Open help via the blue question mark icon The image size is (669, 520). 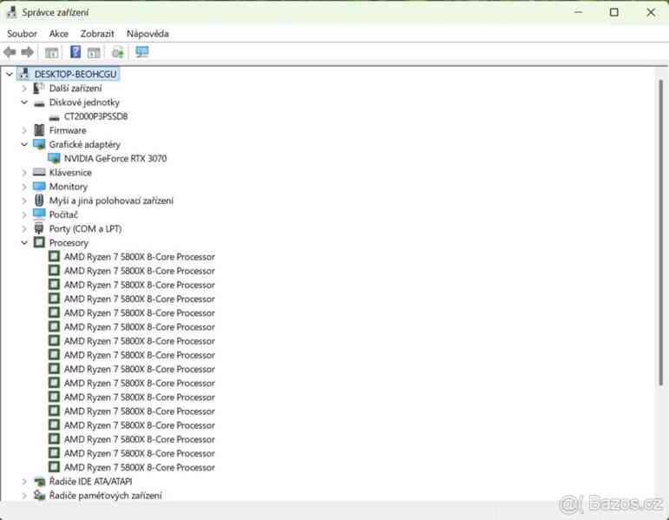pos(75,52)
